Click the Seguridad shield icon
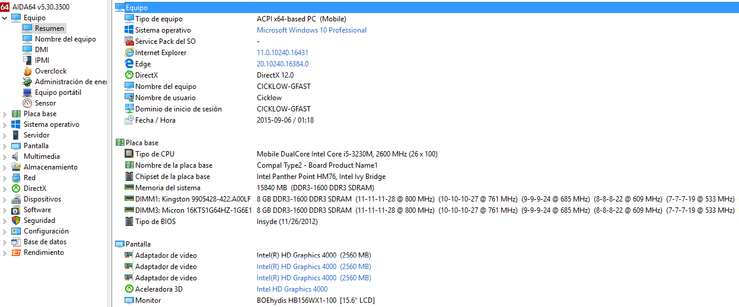This screenshot has width=739, height=307. click(16, 220)
